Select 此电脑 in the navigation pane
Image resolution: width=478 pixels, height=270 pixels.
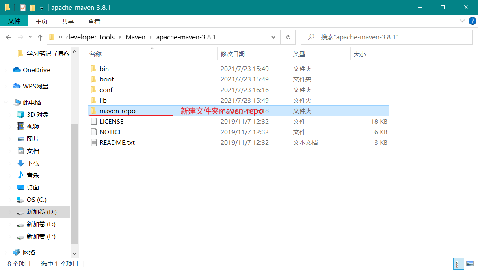click(x=32, y=102)
